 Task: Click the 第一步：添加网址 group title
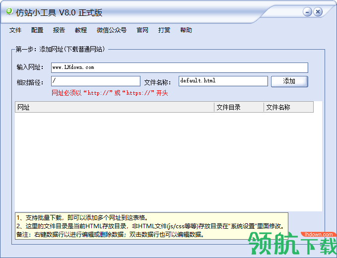(x=60, y=50)
